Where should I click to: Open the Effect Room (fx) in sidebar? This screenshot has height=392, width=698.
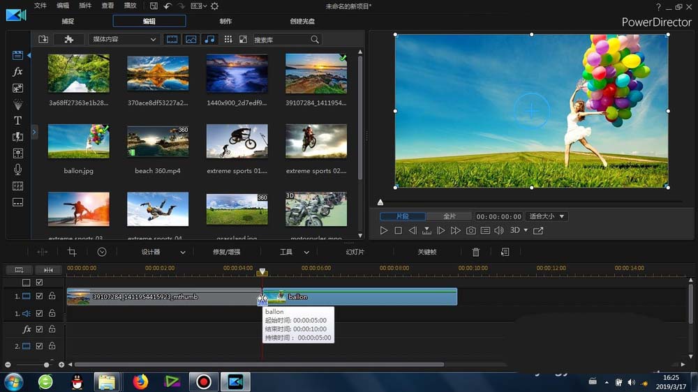tap(18, 72)
